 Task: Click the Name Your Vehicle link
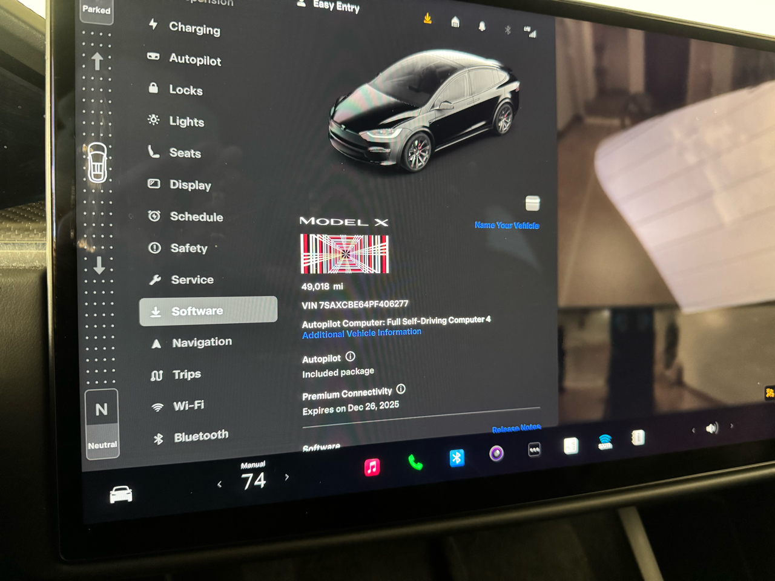click(x=507, y=225)
